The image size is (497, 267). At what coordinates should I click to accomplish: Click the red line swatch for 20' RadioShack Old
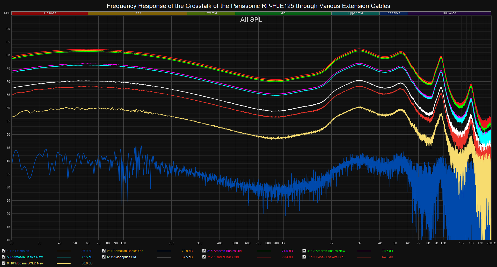click(x=264, y=257)
